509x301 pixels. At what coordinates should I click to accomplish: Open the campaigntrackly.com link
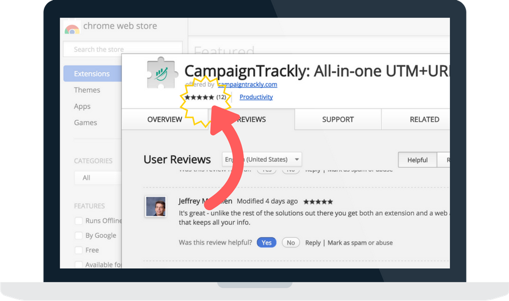pyautogui.click(x=247, y=85)
